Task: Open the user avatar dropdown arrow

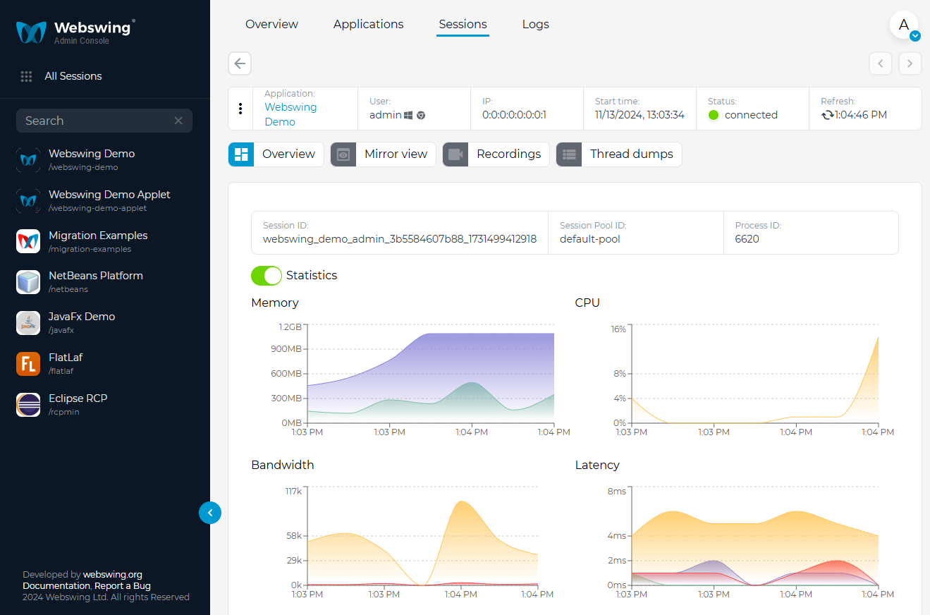Action: coord(915,36)
